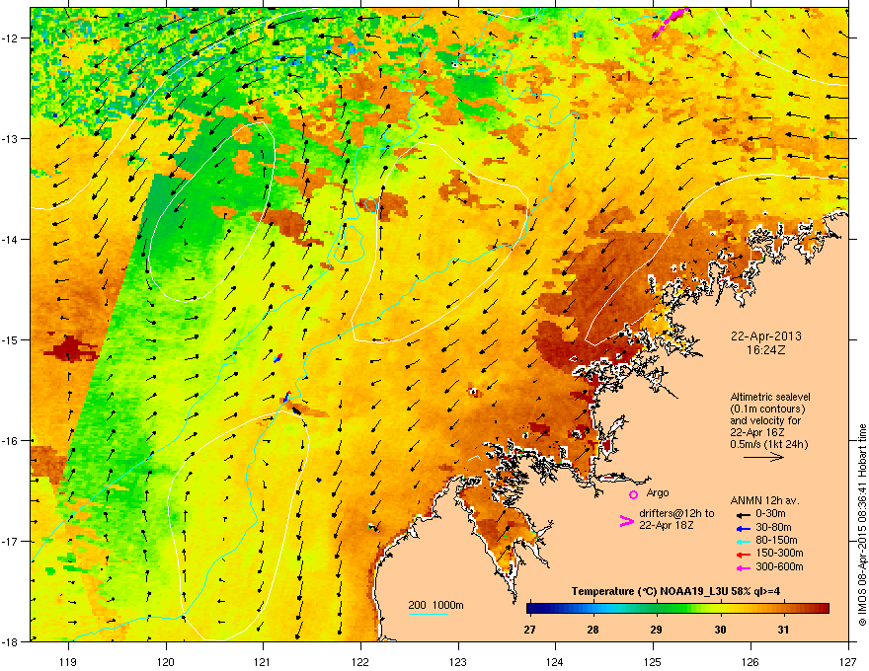Click the 'Argo' legend label
Image resolution: width=869 pixels, height=671 pixels.
658,492
